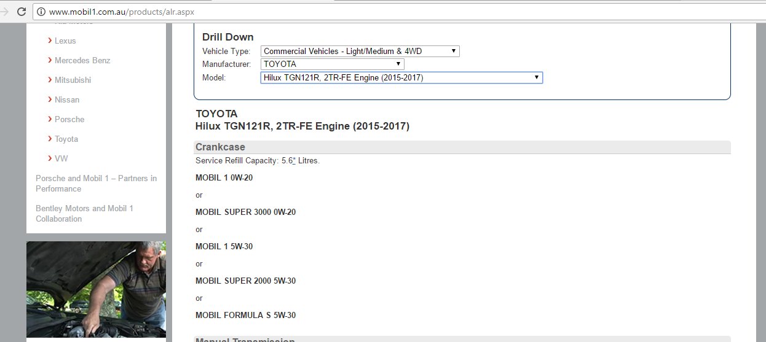Open the Vehicle Type dropdown
This screenshot has width=766, height=342.
click(x=360, y=52)
